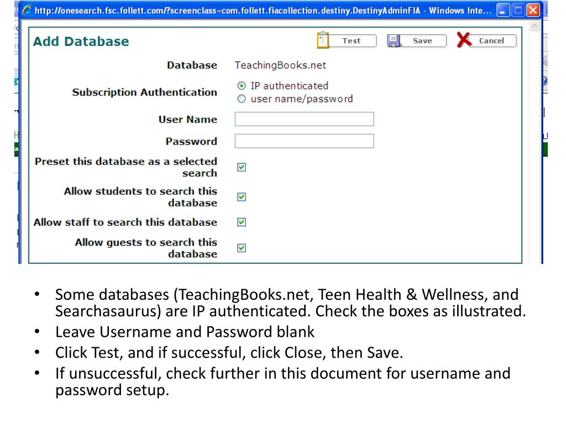This screenshot has height=424, width=566.
Task: Click the TeachingBooks.net database name
Action: click(280, 65)
